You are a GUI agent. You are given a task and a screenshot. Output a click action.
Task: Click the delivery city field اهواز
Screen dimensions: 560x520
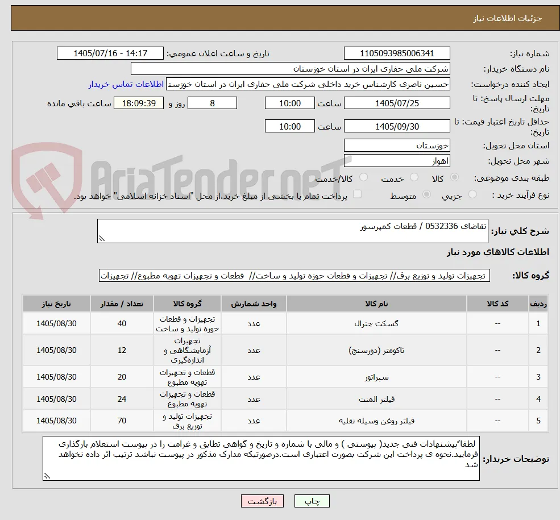(397, 161)
